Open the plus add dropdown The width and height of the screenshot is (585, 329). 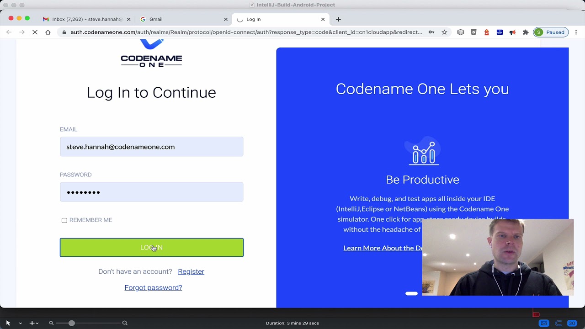(x=33, y=323)
